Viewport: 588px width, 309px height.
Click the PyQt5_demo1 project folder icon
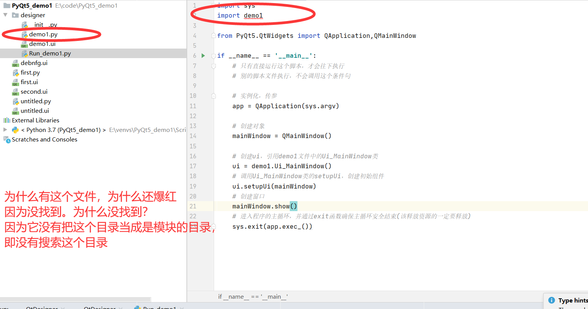(x=7, y=6)
